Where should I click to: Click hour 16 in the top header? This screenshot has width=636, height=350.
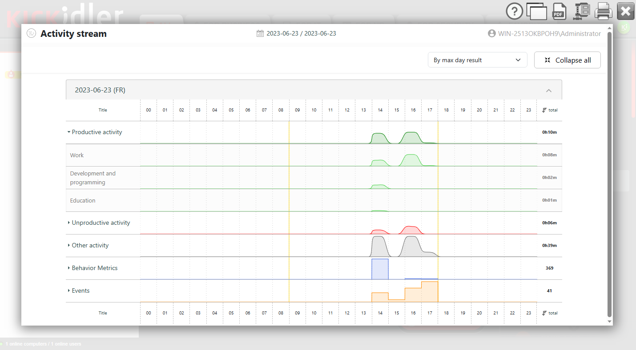(x=413, y=110)
